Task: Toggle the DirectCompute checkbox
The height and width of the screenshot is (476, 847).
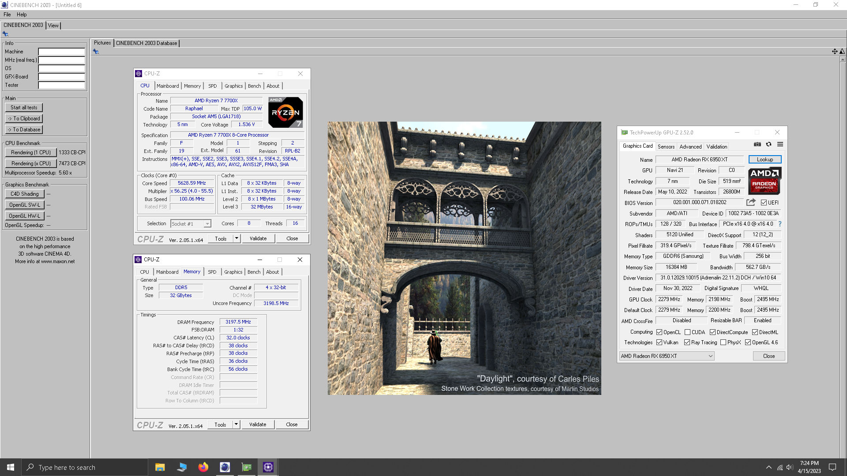Action: [712, 332]
